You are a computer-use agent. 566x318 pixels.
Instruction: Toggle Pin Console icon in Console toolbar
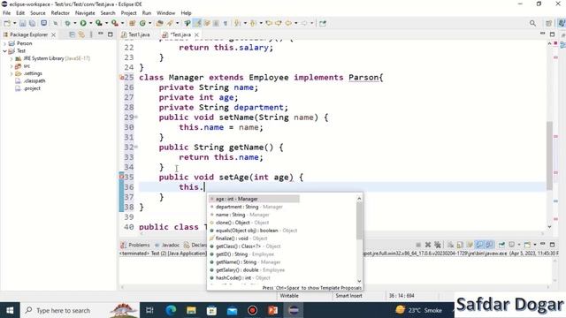(x=501, y=245)
